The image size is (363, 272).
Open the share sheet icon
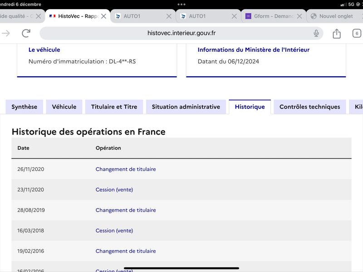[337, 34]
